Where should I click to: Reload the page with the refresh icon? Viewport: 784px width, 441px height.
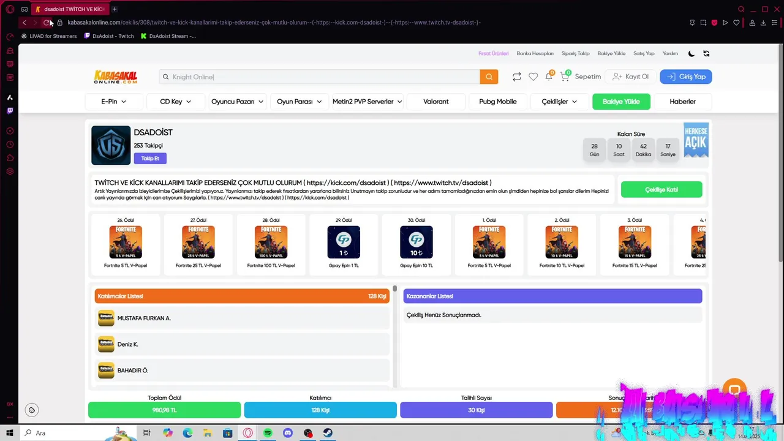pyautogui.click(x=47, y=23)
